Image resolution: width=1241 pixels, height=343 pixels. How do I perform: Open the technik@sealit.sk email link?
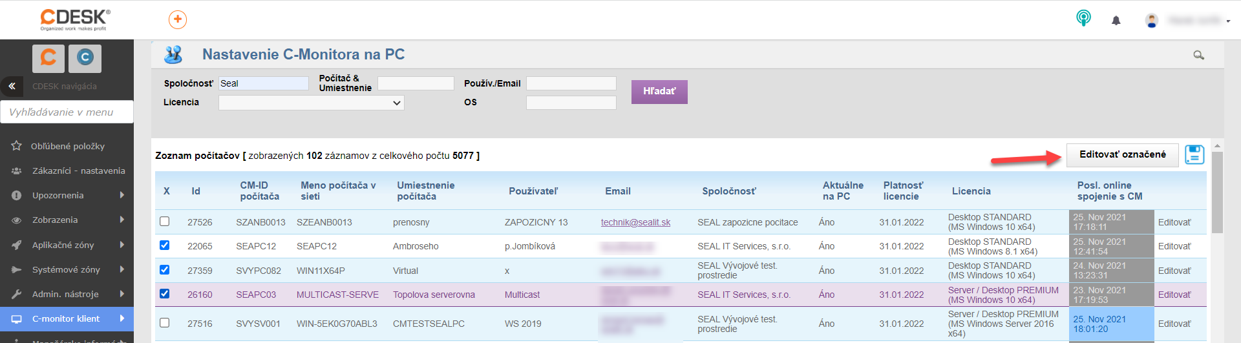[635, 222]
